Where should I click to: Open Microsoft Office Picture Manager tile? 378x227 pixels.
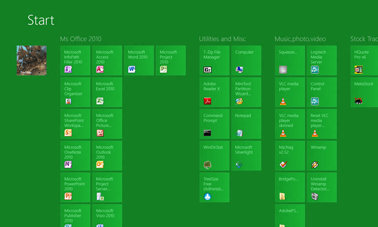(107, 124)
